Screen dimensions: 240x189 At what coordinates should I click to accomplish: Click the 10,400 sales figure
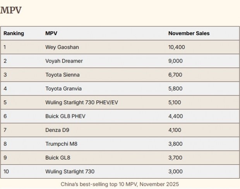[x=177, y=47]
